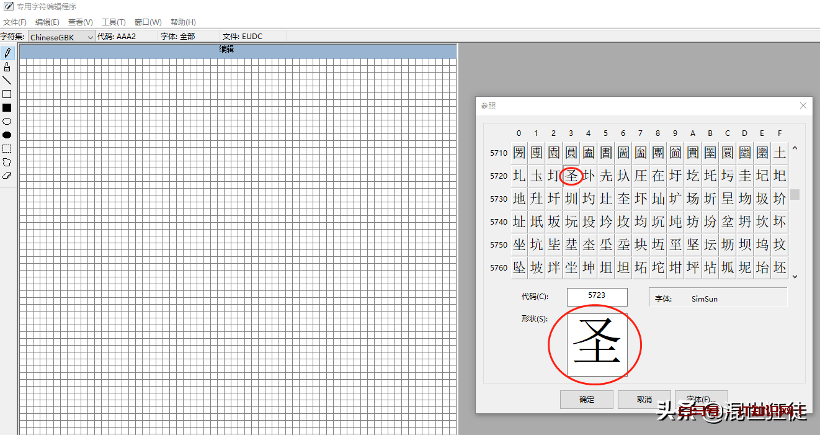Open the ChineseGBK character set dropdown
820x435 pixels.
(91, 37)
